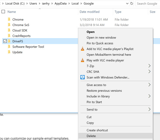
Task: Select the Chrome SxS folder name
Action: point(21,25)
